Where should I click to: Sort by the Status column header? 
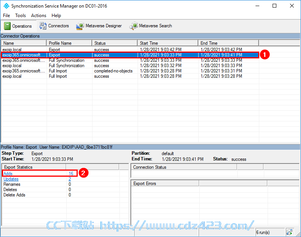(115, 43)
